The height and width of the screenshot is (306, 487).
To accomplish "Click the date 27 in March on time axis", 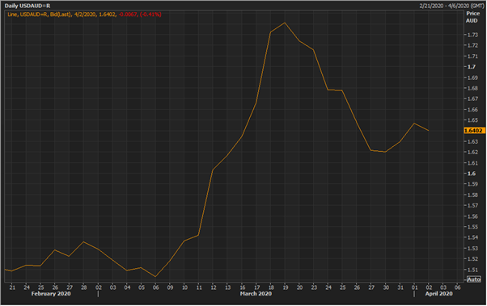I will click(371, 287).
